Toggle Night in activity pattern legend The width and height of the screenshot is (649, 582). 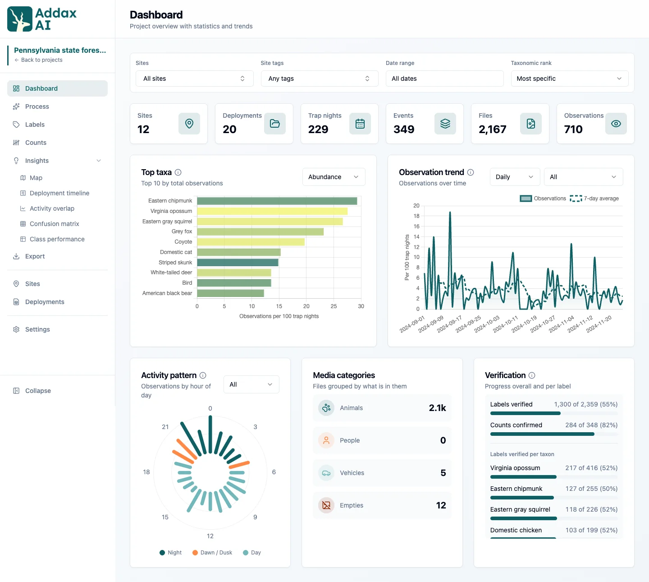tap(170, 553)
